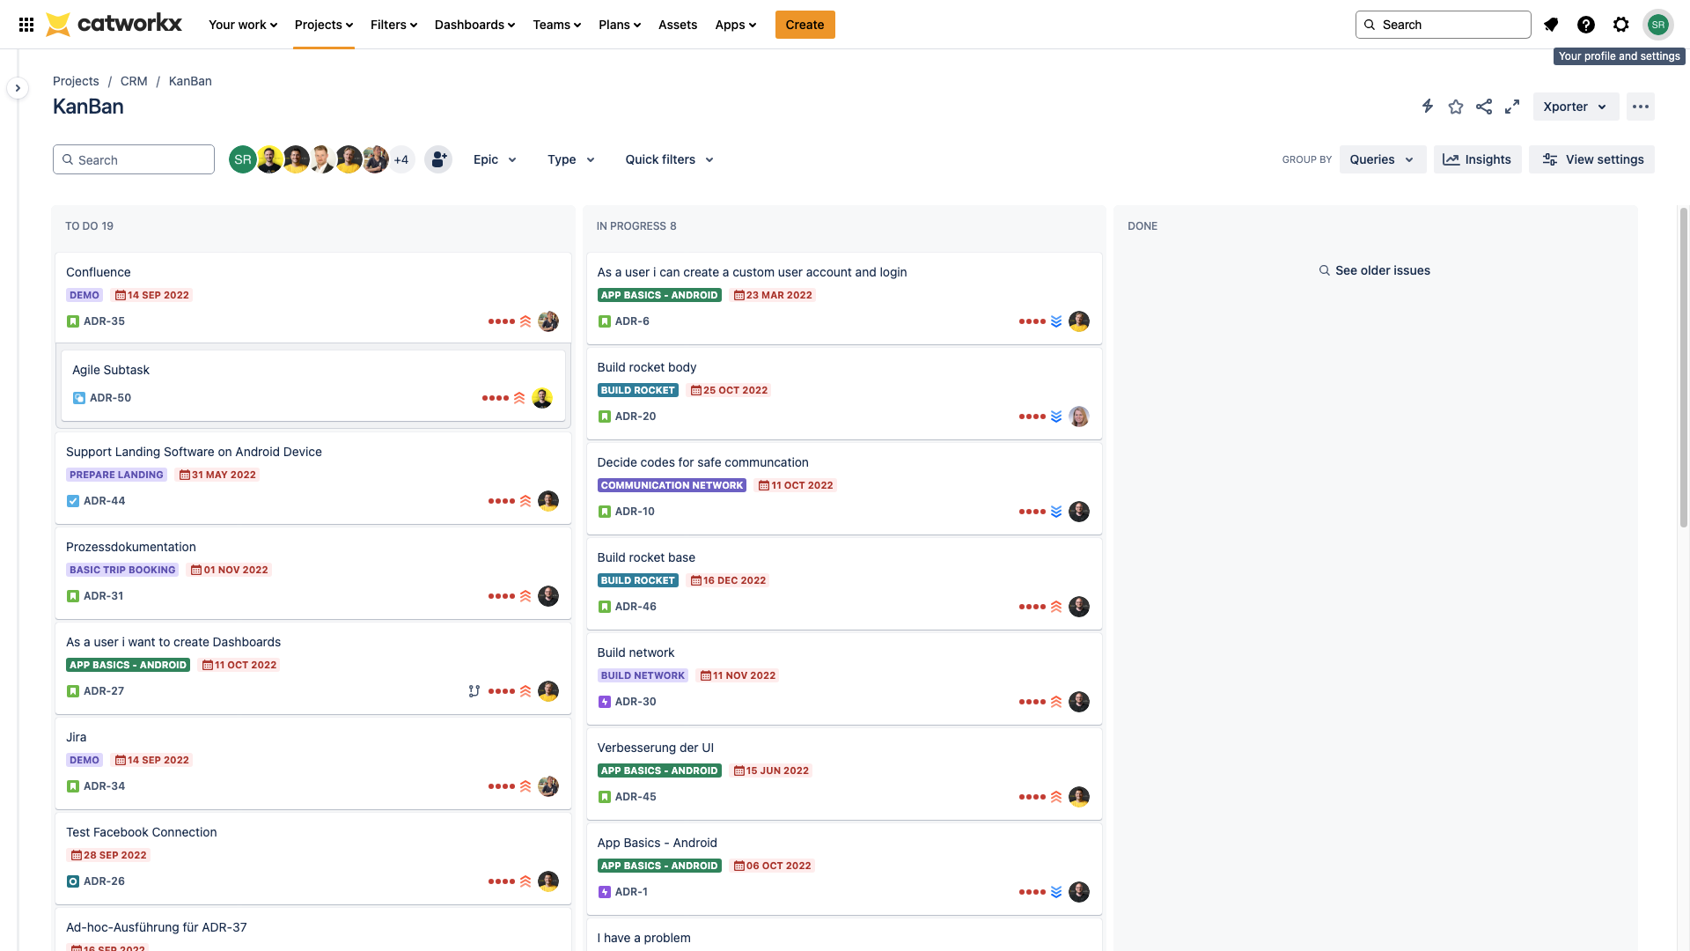Click the epic type icon of ADR-1
Image resolution: width=1690 pixels, height=951 pixels.
click(x=605, y=892)
